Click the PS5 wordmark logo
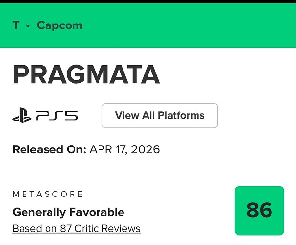 coord(57,116)
